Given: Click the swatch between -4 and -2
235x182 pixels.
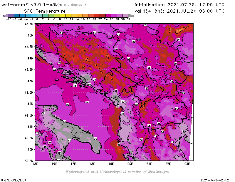Looking at the screenshot, I should (x=28, y=15).
